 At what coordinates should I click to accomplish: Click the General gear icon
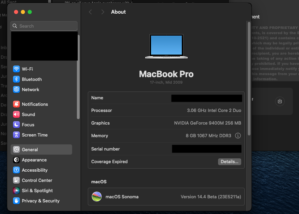(x=16, y=149)
